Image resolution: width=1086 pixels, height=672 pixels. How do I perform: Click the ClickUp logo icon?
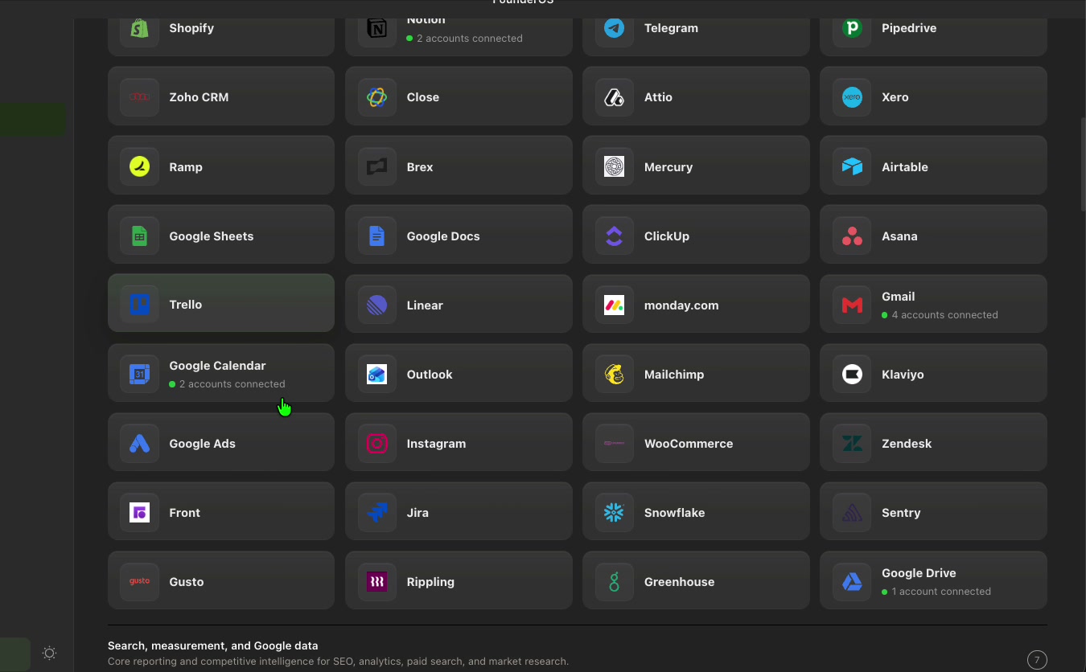pos(615,236)
